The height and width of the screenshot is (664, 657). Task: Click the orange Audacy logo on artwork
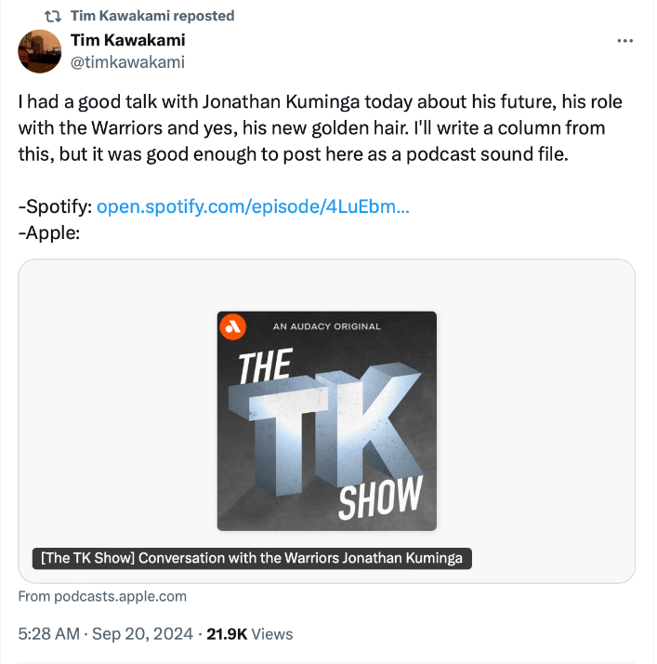(232, 325)
